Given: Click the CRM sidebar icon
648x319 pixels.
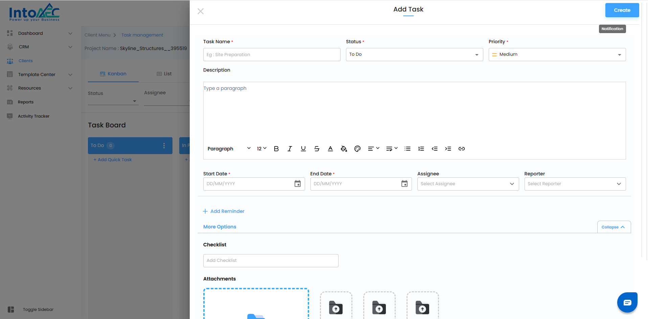Looking at the screenshot, I should (x=10, y=47).
